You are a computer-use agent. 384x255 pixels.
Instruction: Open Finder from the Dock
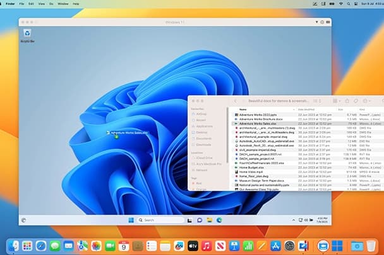coord(14,246)
